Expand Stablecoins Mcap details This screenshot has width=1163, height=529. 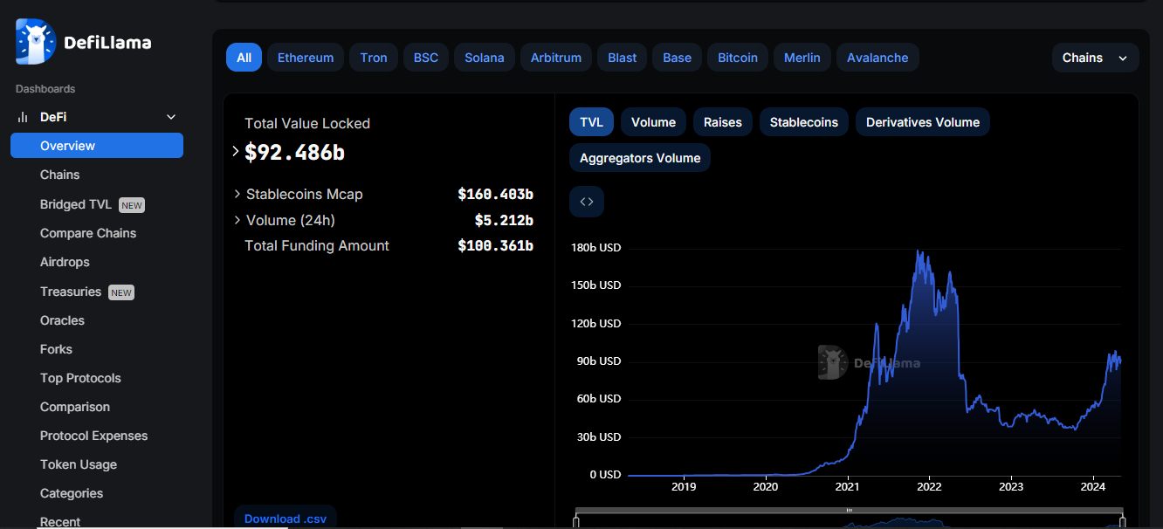point(237,194)
